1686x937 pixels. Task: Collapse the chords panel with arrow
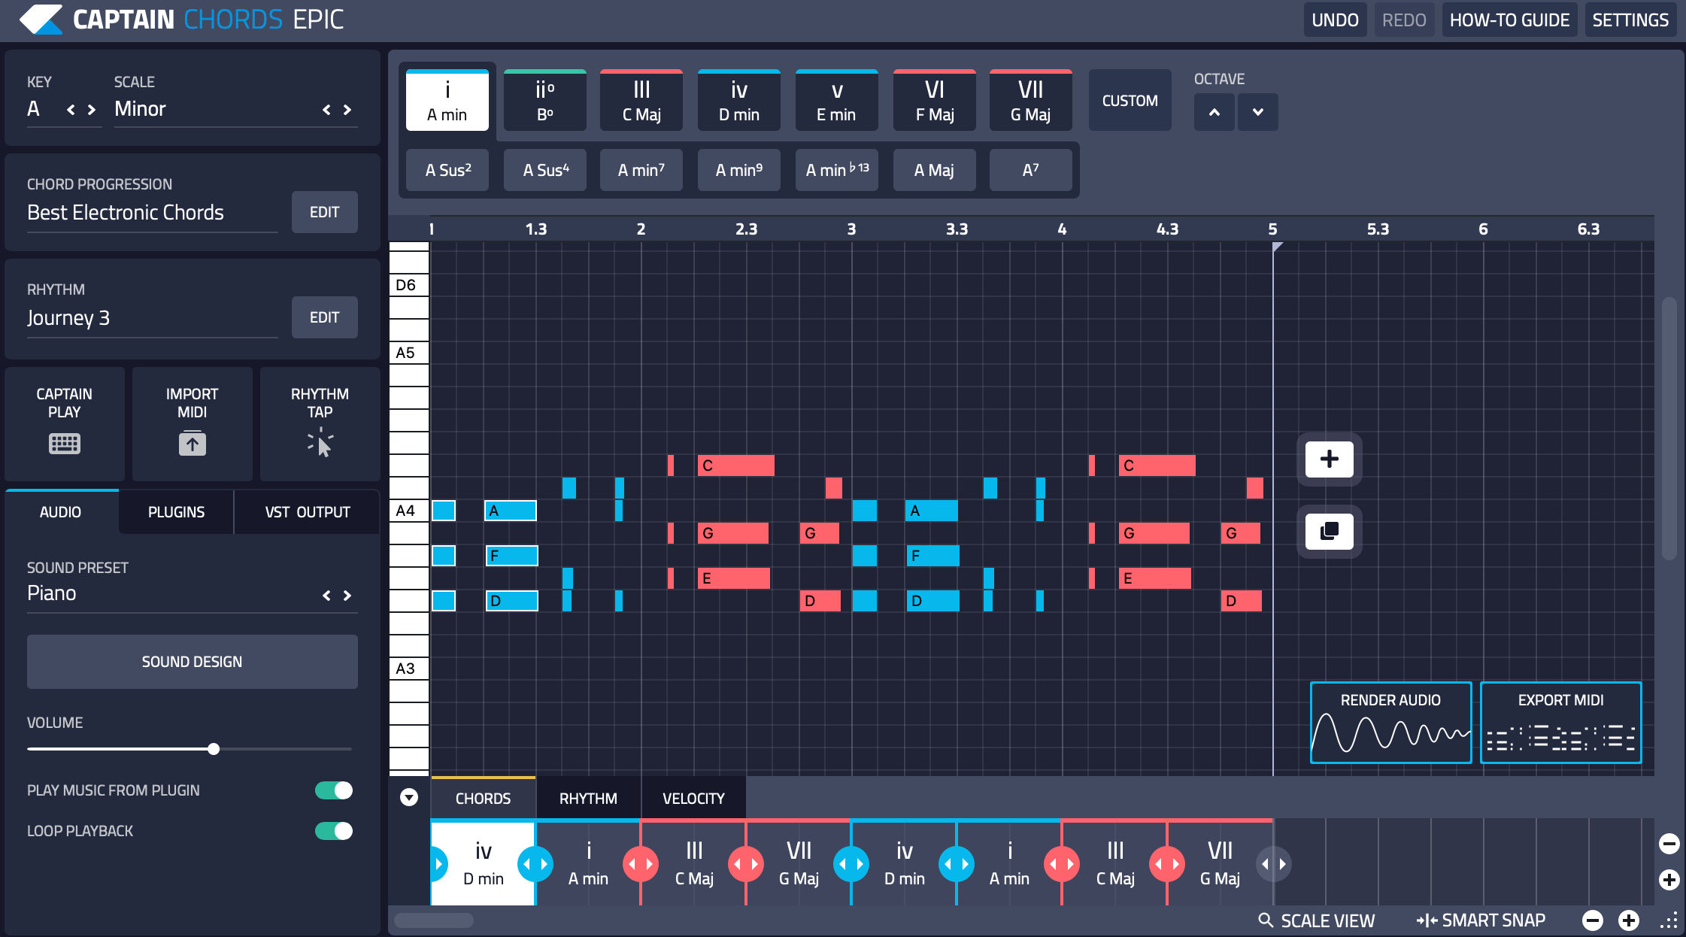[x=409, y=798]
